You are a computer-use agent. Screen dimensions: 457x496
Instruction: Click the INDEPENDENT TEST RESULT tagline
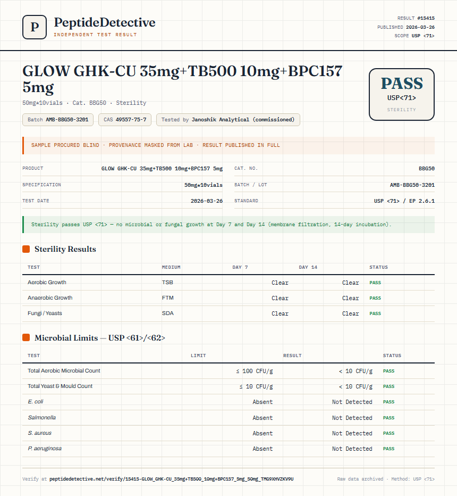click(x=95, y=35)
